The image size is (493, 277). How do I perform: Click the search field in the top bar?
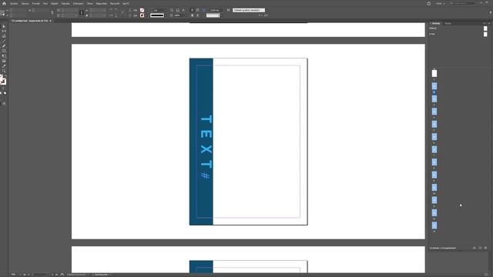pyautogui.click(x=462, y=3)
